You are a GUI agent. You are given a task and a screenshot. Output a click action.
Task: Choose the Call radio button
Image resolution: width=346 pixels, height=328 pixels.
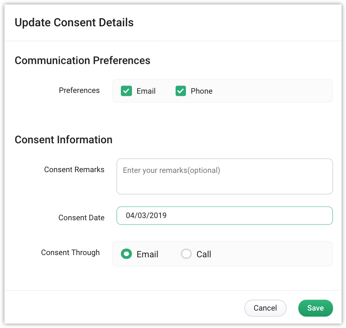186,254
